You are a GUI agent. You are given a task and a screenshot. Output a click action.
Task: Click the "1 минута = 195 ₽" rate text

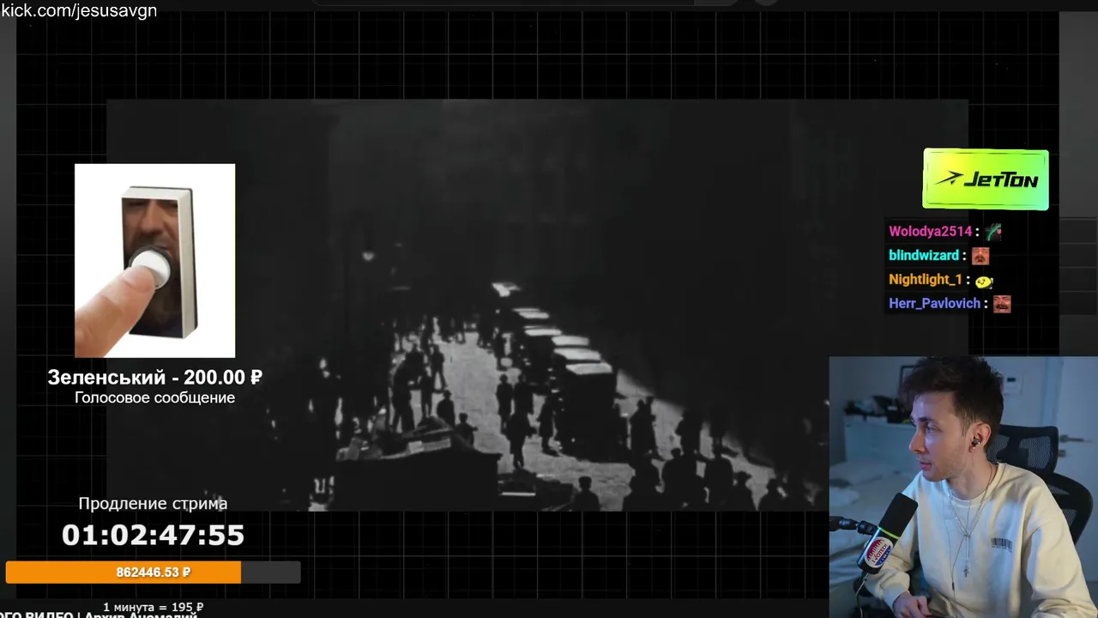[153, 608]
